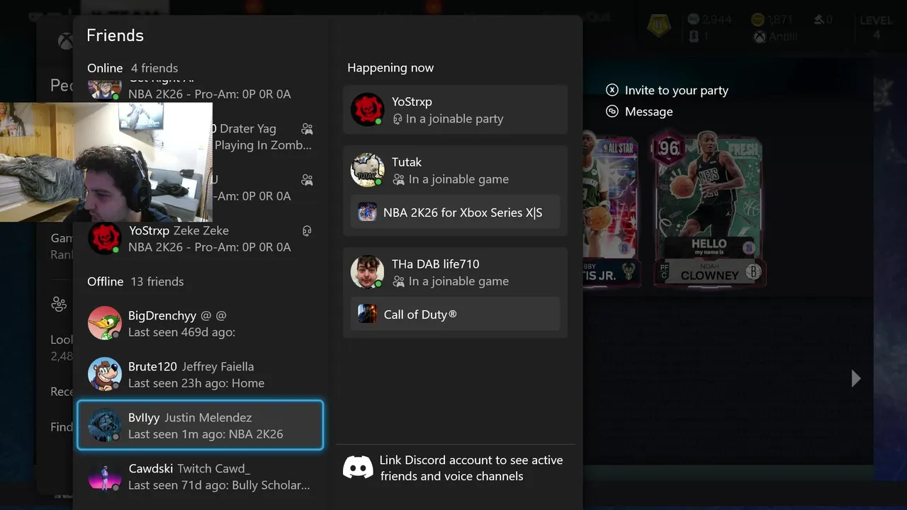Select NBA 2K26 for Xbox Series X|S

pos(455,212)
